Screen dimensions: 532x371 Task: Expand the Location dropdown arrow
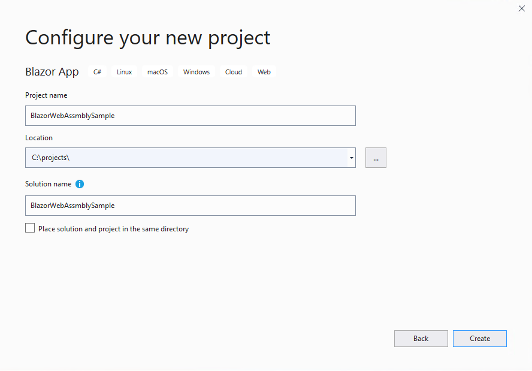pos(352,158)
